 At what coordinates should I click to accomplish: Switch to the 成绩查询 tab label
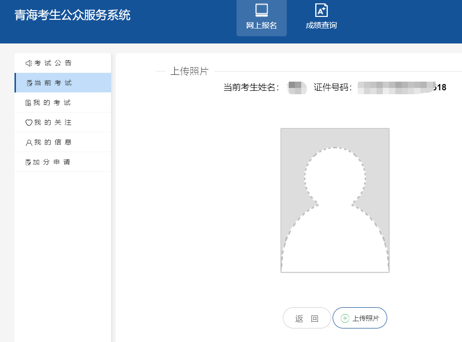tap(321, 26)
